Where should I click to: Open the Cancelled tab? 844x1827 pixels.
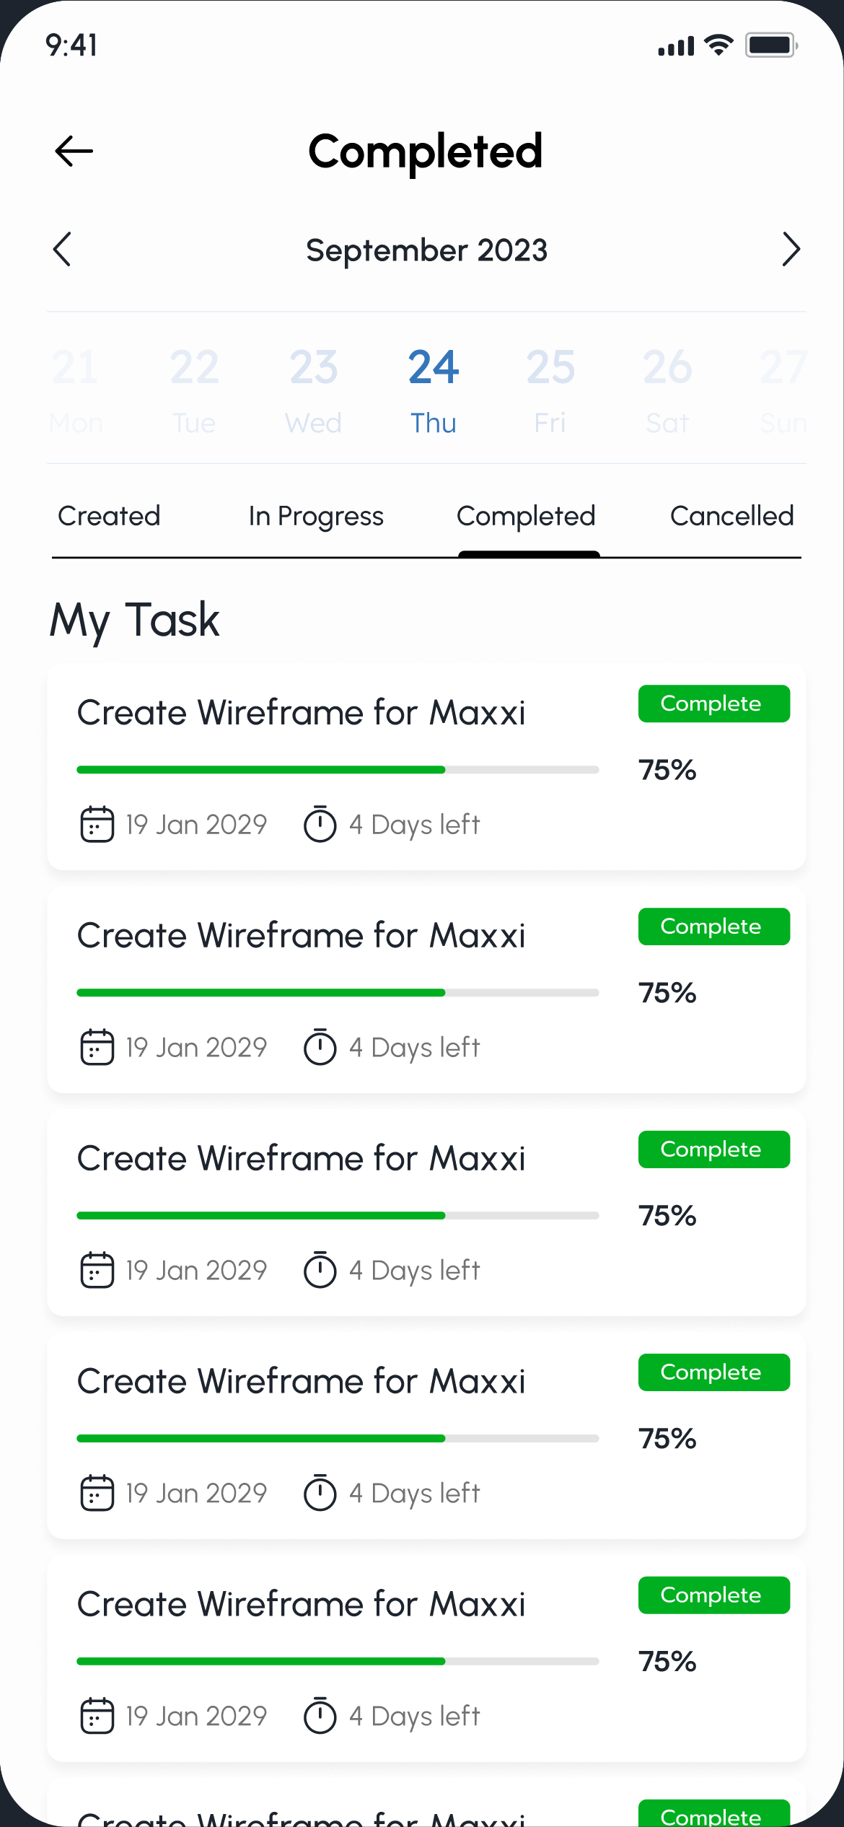(731, 517)
